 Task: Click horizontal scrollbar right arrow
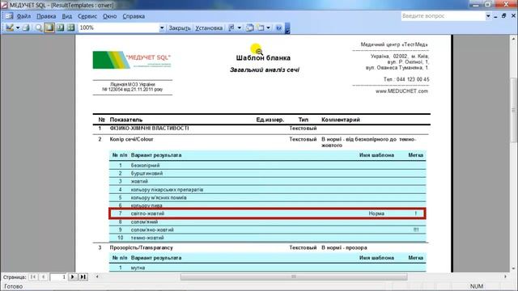(505, 276)
